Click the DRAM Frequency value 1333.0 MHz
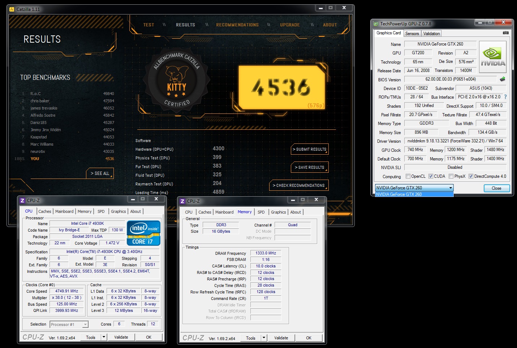The height and width of the screenshot is (348, 517). pos(266,253)
